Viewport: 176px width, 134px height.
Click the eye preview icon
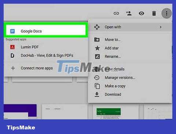142,13
